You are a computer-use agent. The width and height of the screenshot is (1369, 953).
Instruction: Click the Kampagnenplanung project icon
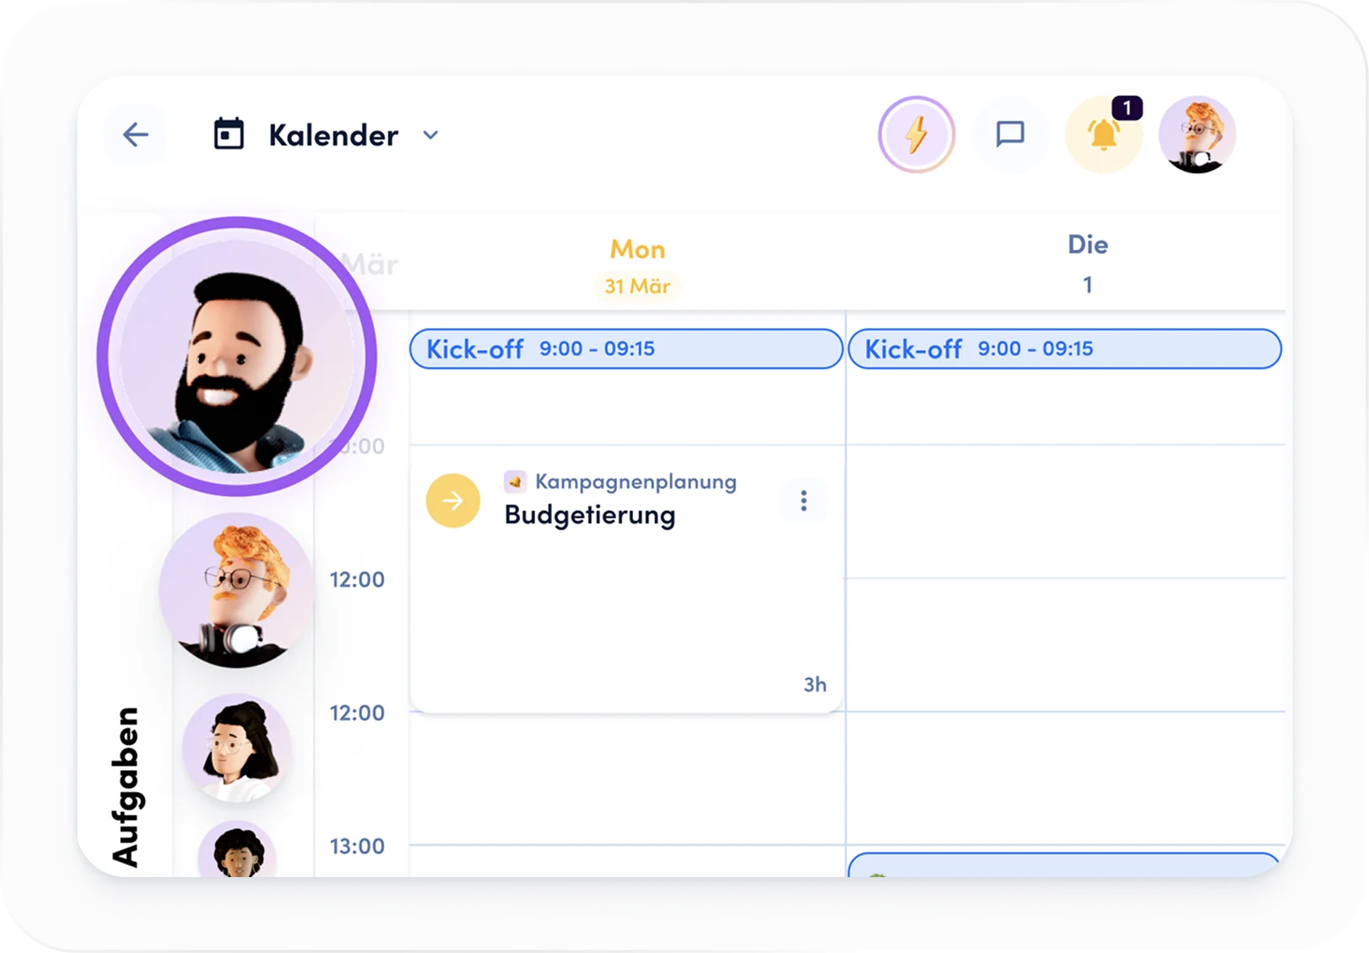[x=515, y=482]
